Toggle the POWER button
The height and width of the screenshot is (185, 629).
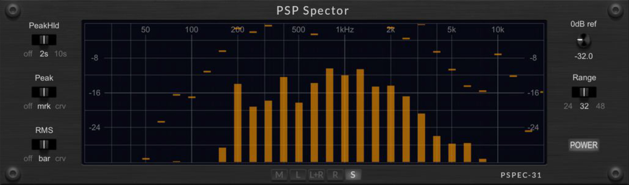(584, 145)
